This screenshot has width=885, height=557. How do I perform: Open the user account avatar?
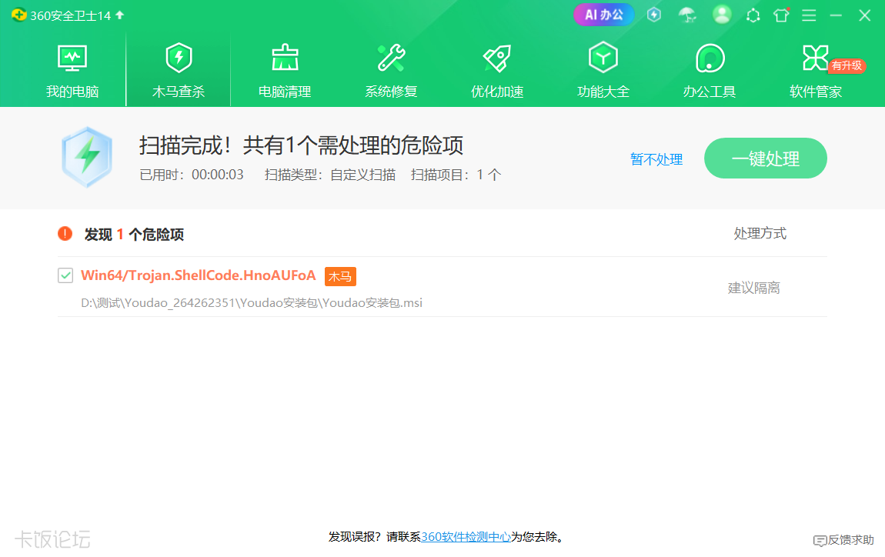coord(721,15)
